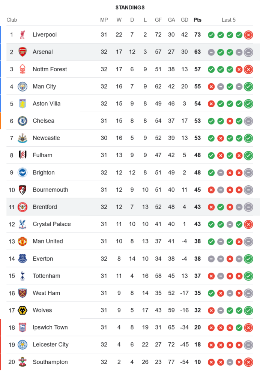Open the Crystal Palace team link
The image size is (260, 375).
(x=51, y=224)
